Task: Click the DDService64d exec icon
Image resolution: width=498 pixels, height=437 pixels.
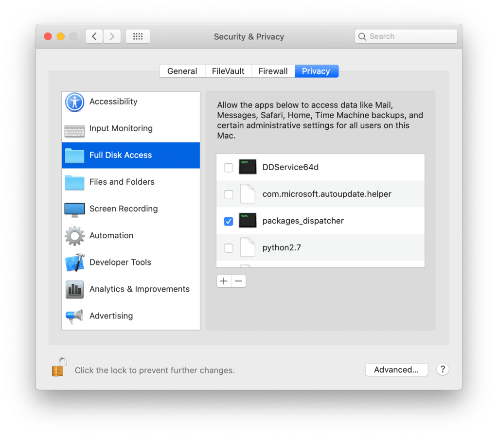Action: pos(248,167)
